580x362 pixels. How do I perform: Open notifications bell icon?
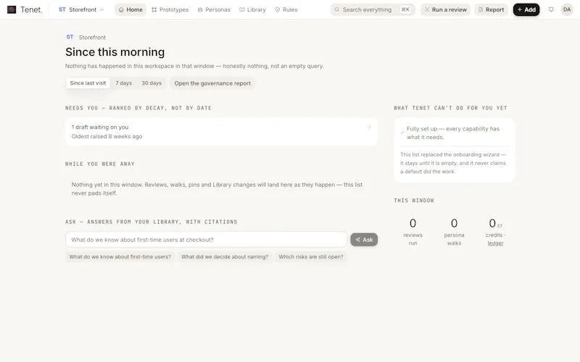(x=551, y=9)
